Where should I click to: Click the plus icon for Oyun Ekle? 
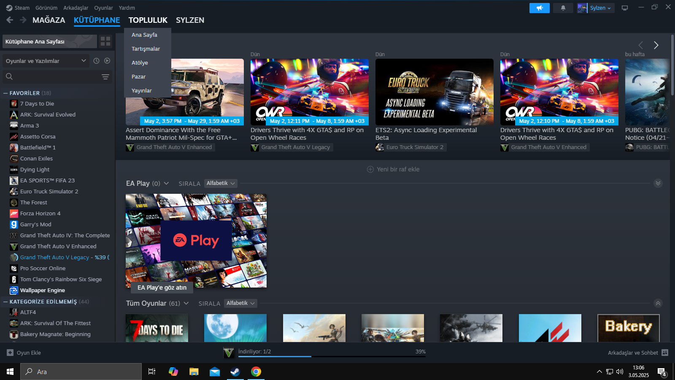(10, 353)
